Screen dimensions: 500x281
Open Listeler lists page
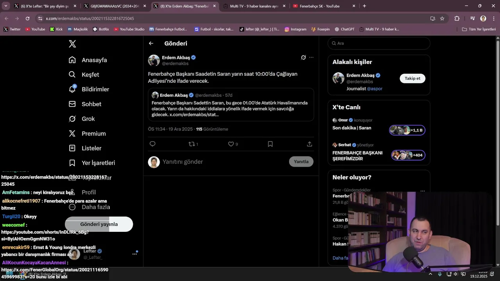point(85,148)
